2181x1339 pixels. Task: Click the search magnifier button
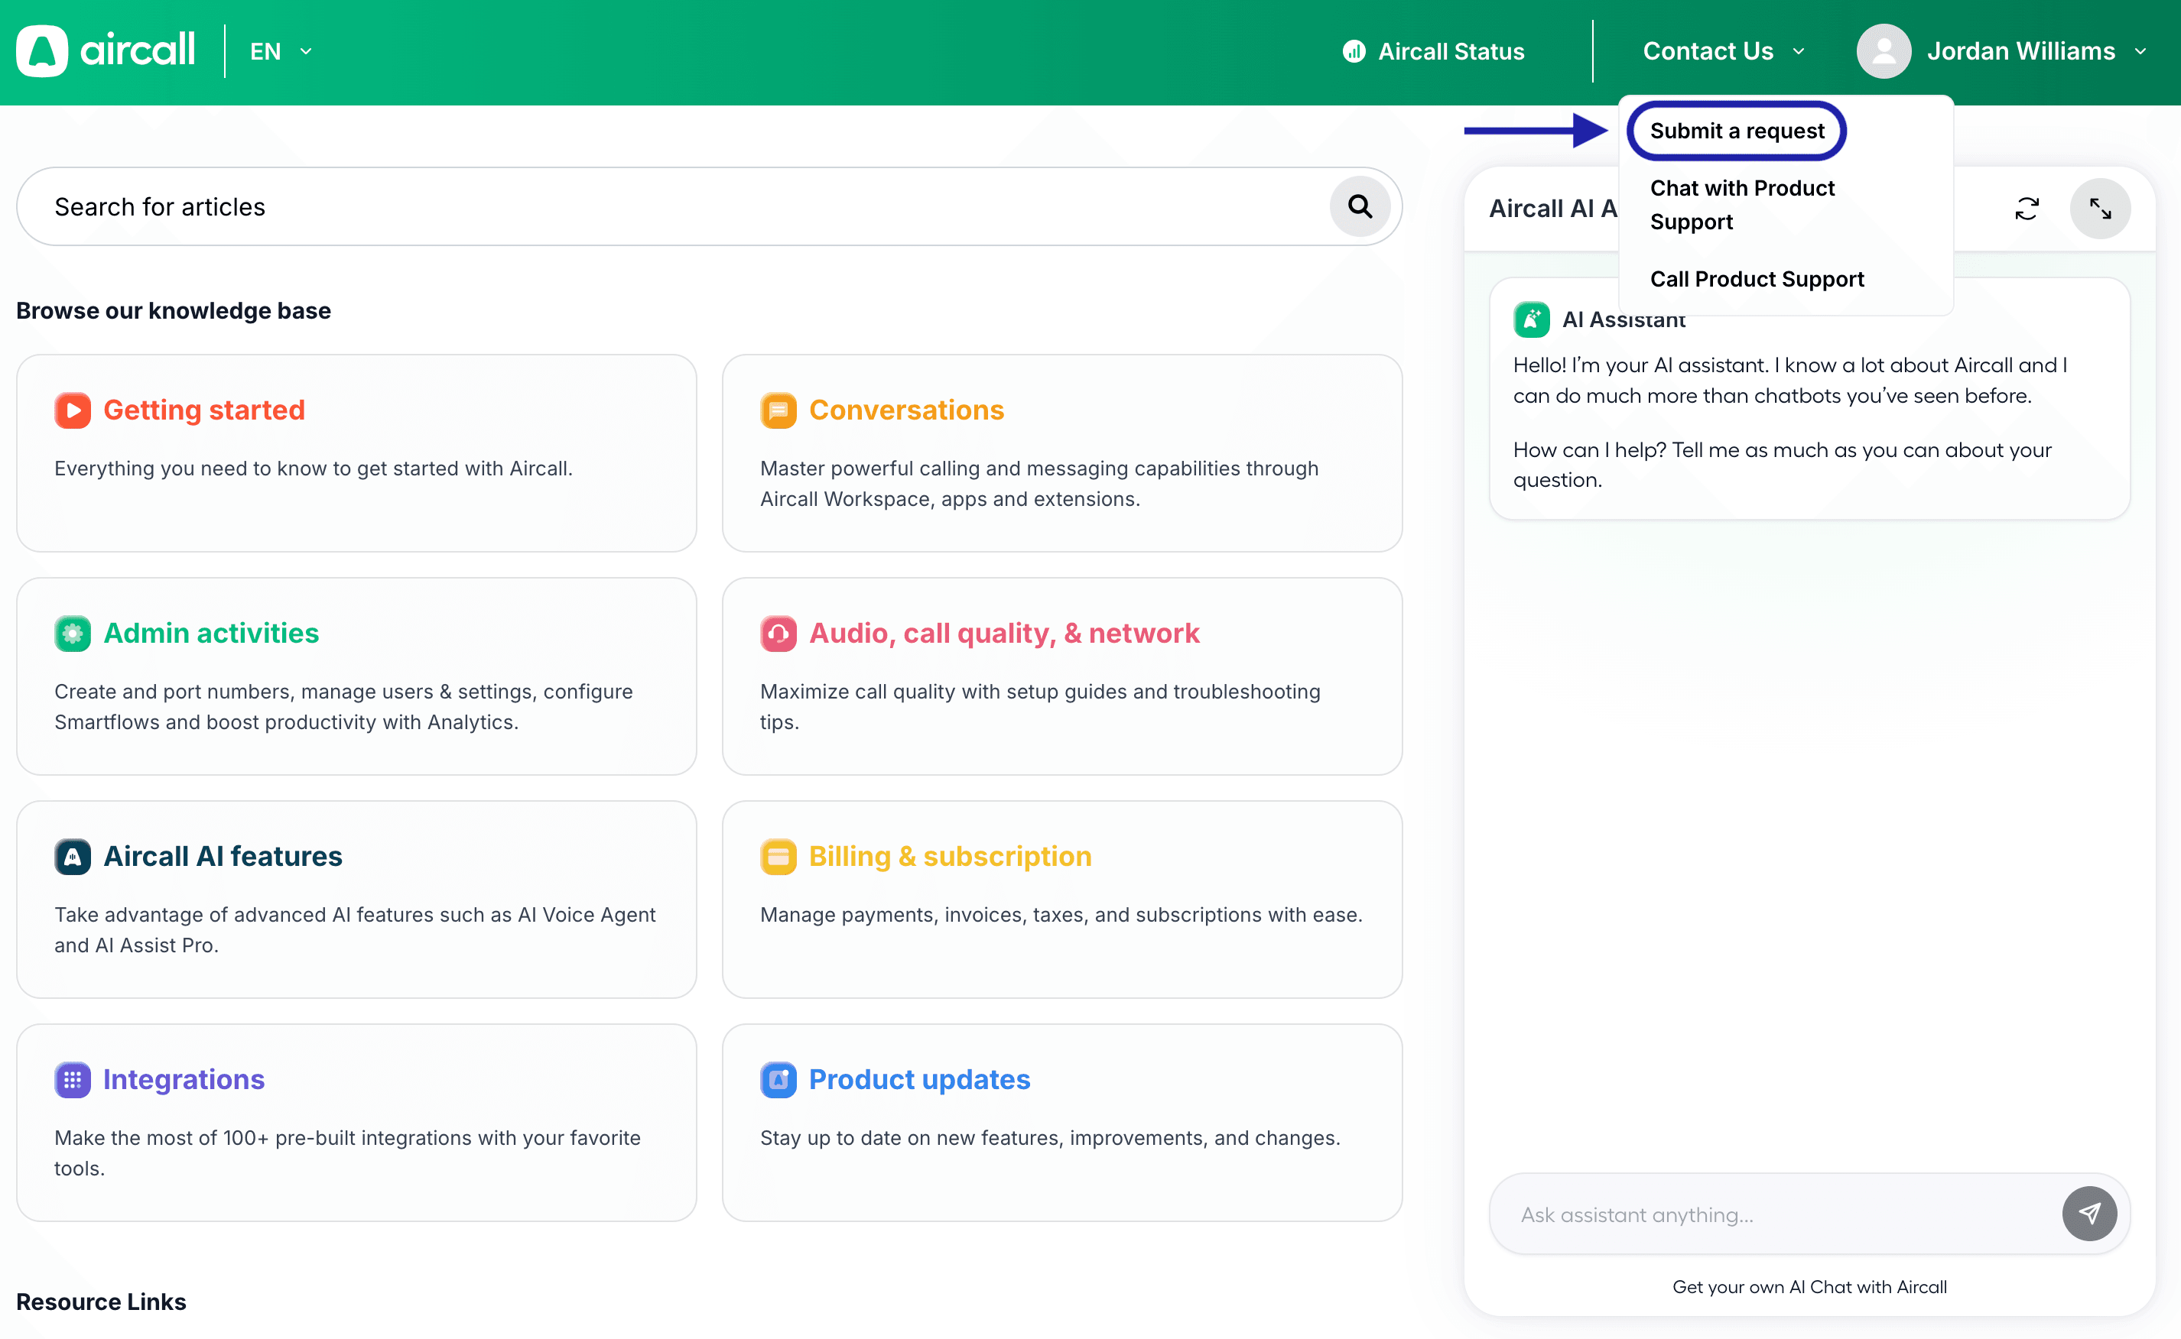click(x=1359, y=206)
